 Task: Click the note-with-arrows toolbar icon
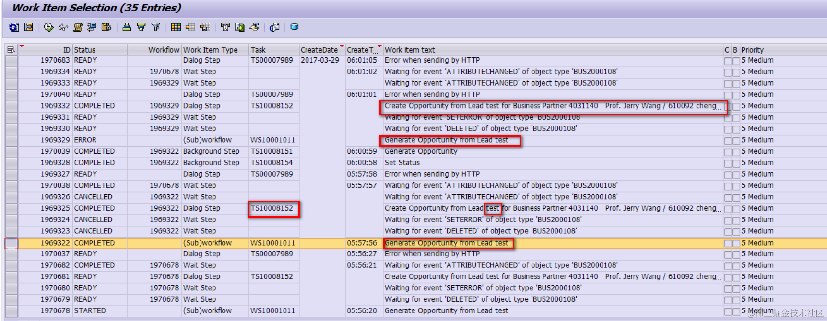click(x=92, y=27)
